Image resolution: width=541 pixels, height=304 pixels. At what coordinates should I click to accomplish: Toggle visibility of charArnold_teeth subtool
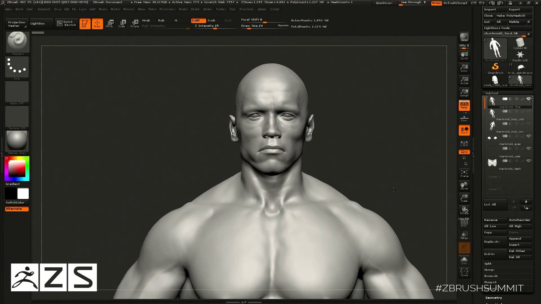[529, 160]
